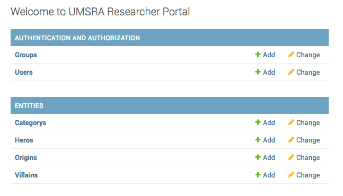Click the pencil icon in Users row
The height and width of the screenshot is (196, 343).
[x=291, y=72]
